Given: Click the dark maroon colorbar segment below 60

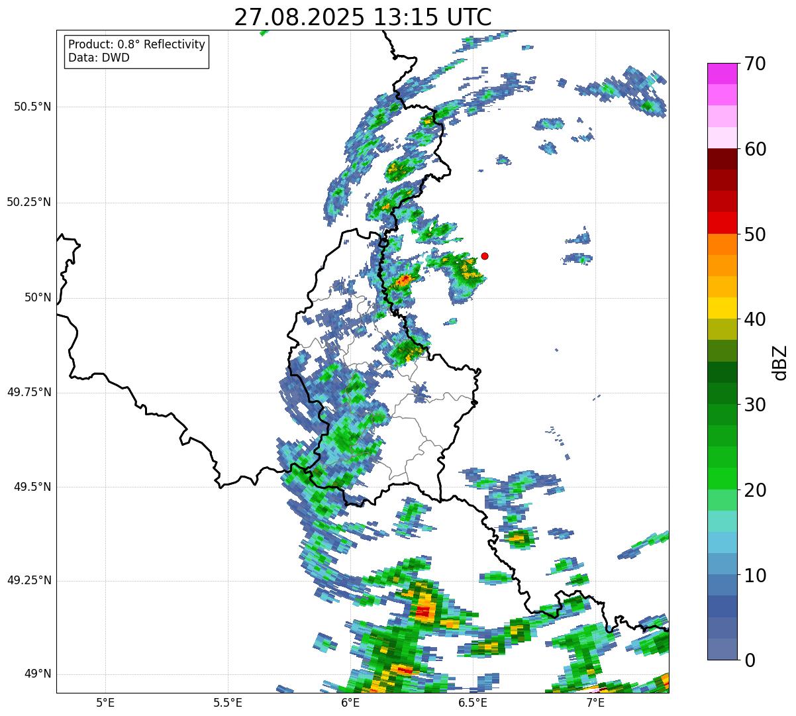Looking at the screenshot, I should coord(722,159).
